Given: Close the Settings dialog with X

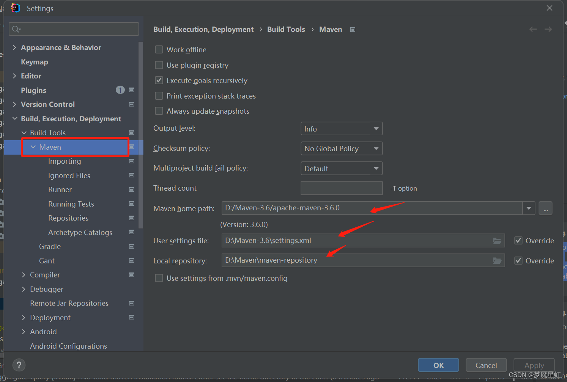Looking at the screenshot, I should pos(550,8).
